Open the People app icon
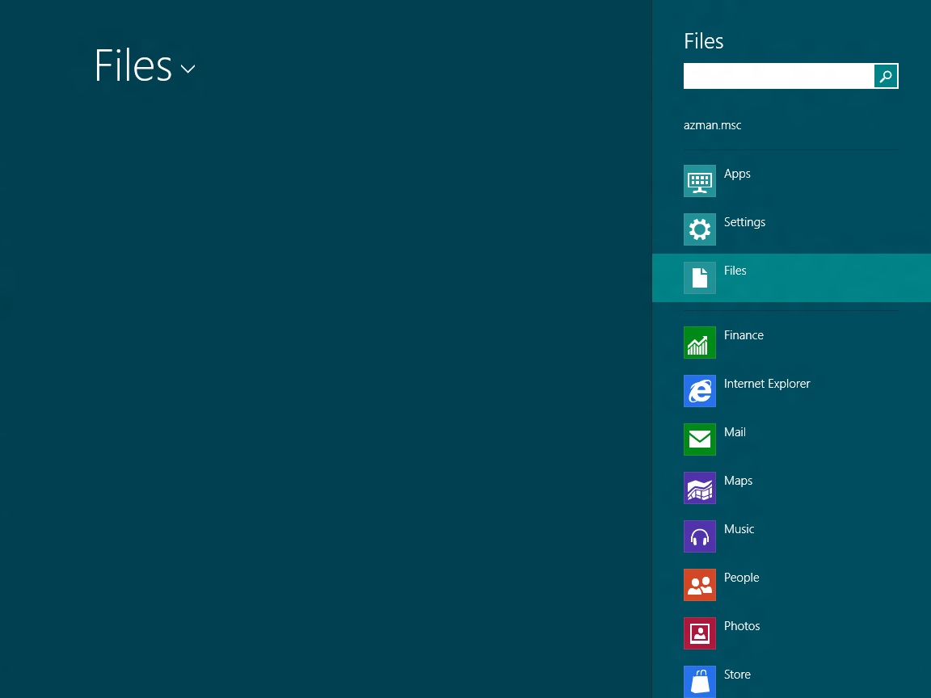 [x=699, y=585]
